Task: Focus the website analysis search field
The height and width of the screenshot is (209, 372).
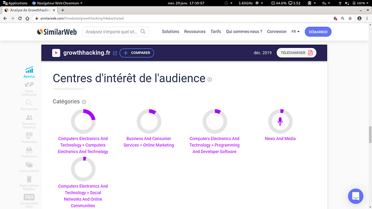Action: pyautogui.click(x=116, y=32)
